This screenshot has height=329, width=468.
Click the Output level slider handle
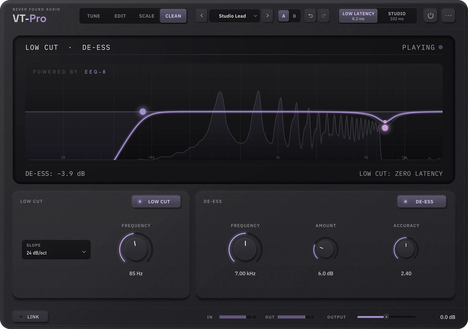click(x=386, y=317)
